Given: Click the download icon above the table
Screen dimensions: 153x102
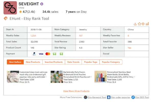Looking at the screenshot, I should [x=135, y=24].
